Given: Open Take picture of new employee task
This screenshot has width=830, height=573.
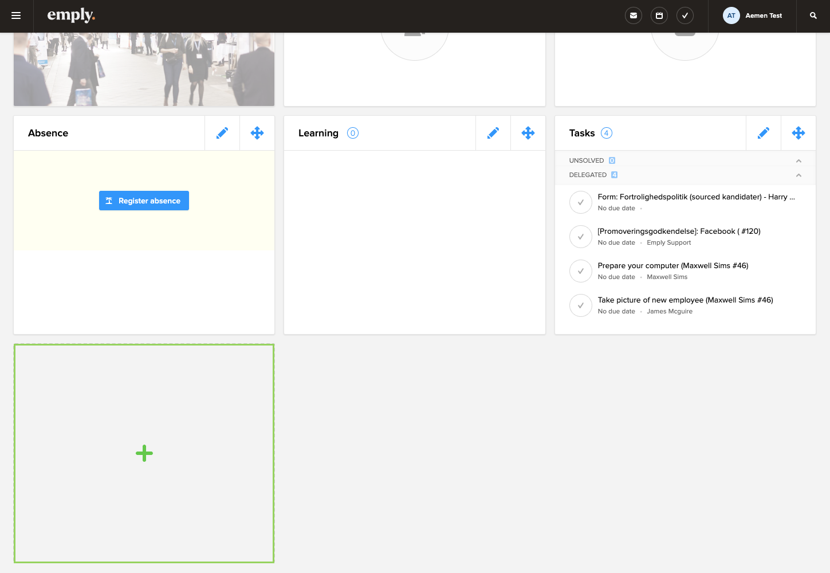Looking at the screenshot, I should point(685,300).
